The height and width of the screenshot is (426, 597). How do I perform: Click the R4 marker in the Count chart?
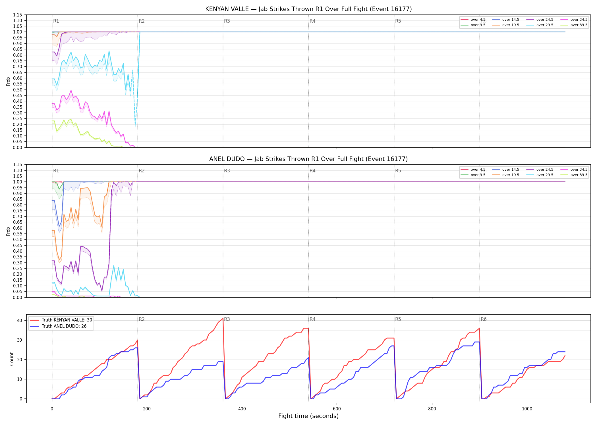[312, 319]
